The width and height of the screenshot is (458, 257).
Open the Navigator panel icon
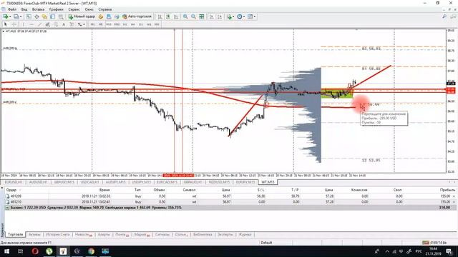tap(44, 16)
